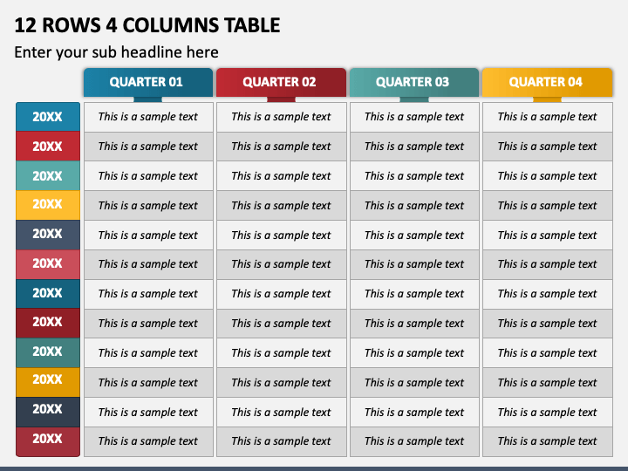Click the QUARTER 03 teal header
The width and height of the screenshot is (628, 471).
click(414, 82)
